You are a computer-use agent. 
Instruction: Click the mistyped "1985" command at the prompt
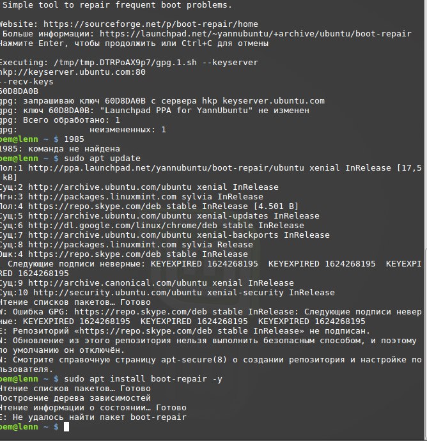click(74, 139)
